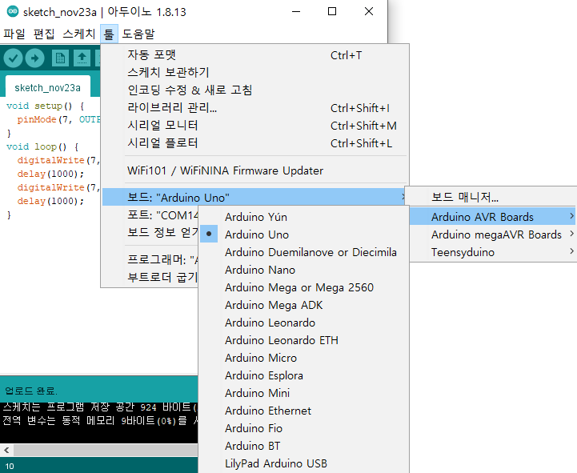The height and width of the screenshot is (473, 577).
Task: Open 시리얼 플로터 from menu
Action: coord(254,143)
